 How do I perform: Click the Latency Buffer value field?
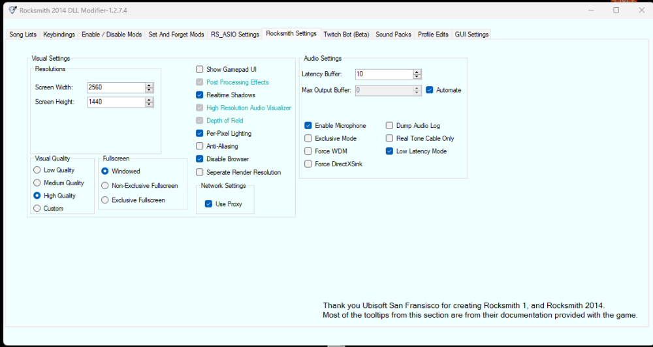pos(384,74)
